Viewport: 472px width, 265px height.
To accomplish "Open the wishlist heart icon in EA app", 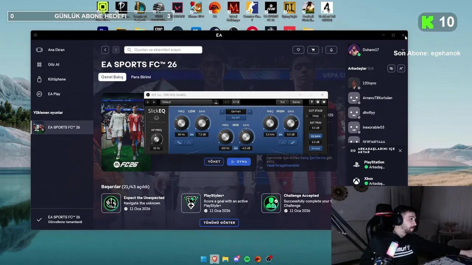I will pos(298,50).
